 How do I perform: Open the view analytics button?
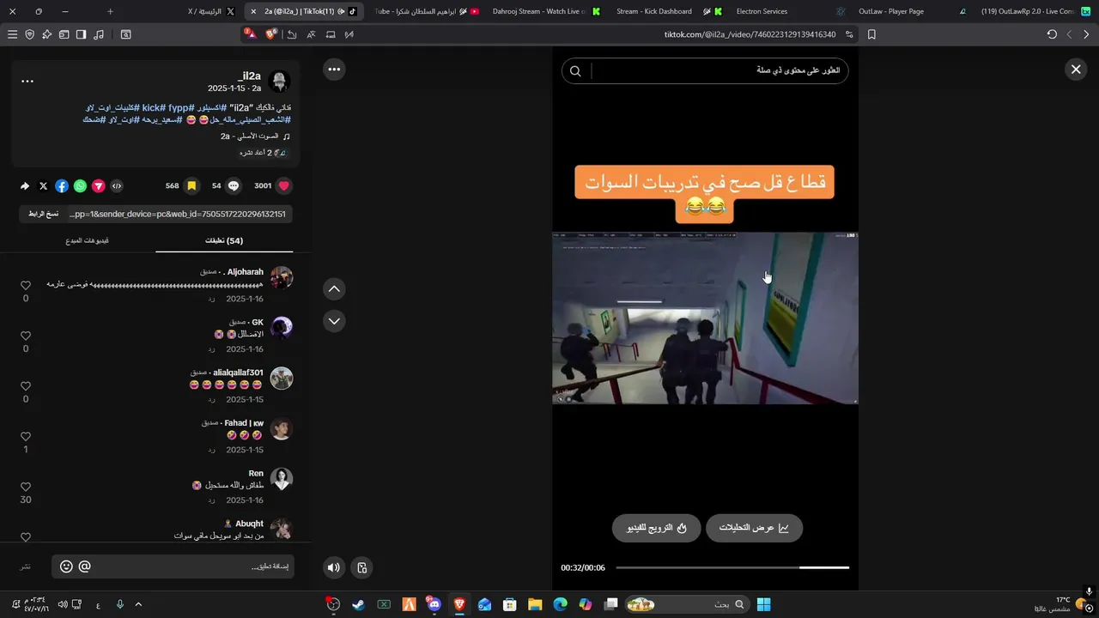pos(754,528)
